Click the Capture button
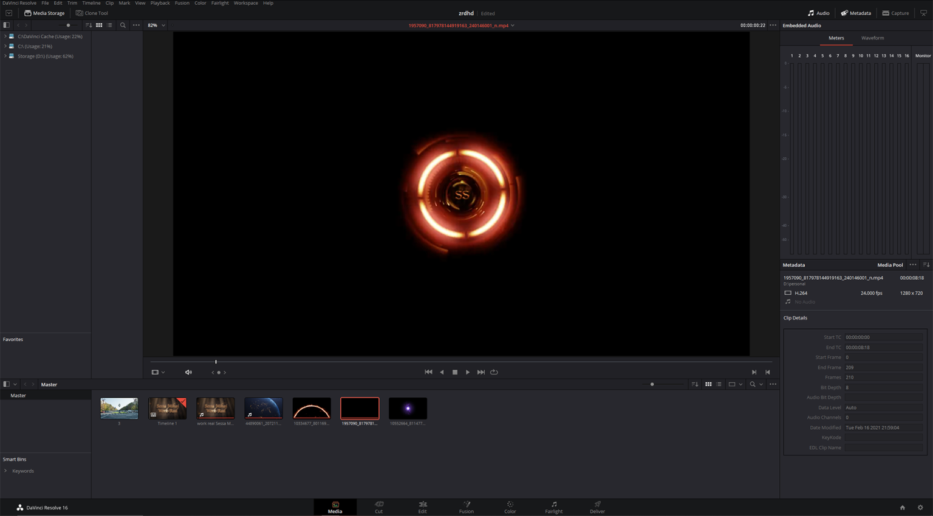The height and width of the screenshot is (516, 933). [895, 13]
